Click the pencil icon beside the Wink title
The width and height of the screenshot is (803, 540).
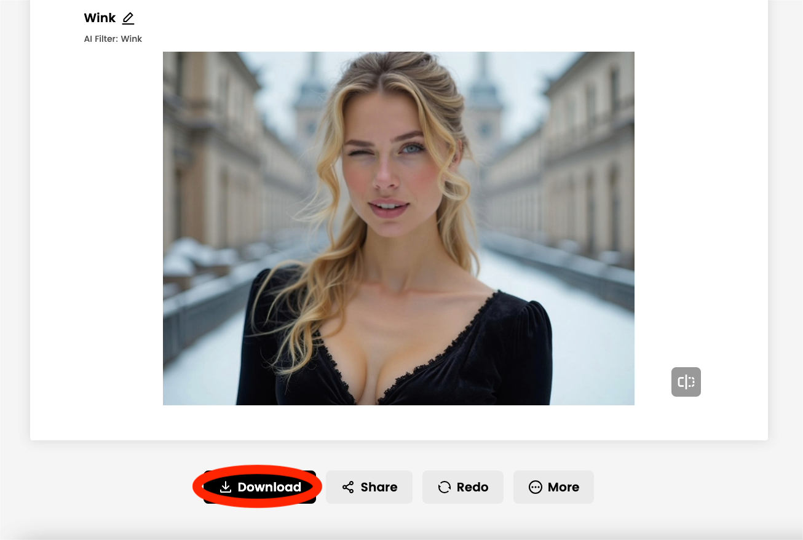coord(128,18)
